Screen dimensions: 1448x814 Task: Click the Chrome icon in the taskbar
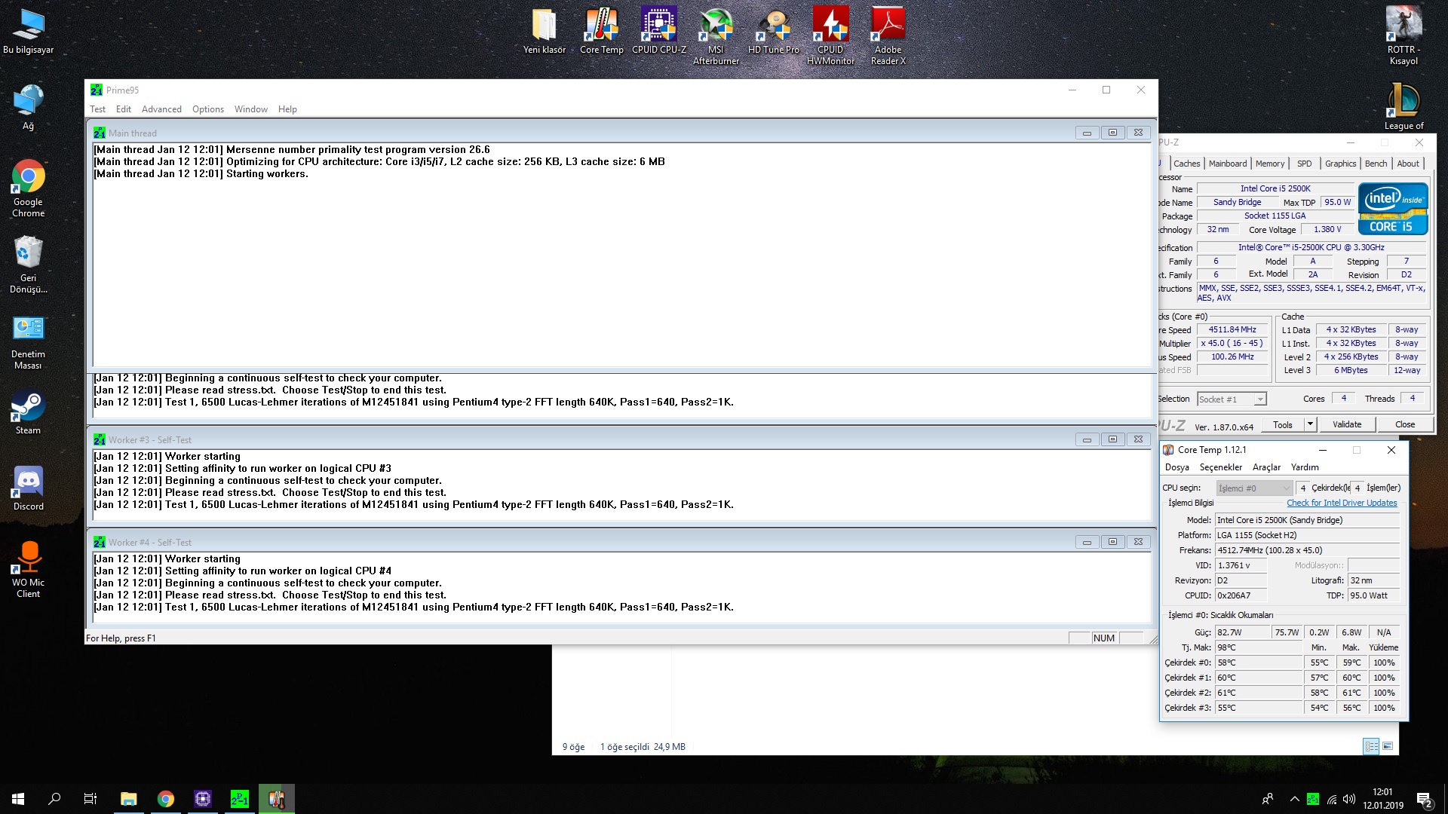pos(165,799)
